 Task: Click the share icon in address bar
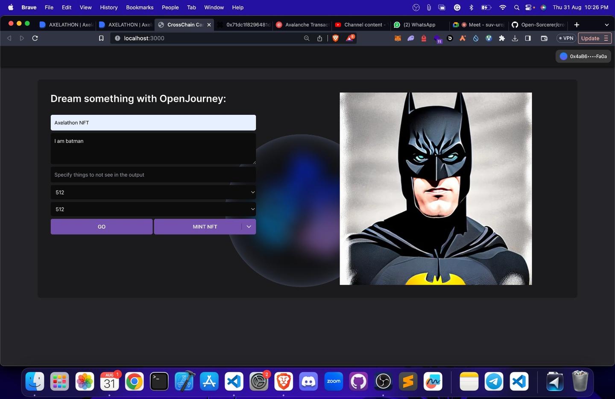coord(319,38)
